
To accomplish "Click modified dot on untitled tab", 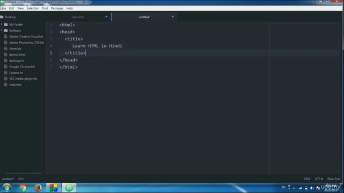I will 173,17.
